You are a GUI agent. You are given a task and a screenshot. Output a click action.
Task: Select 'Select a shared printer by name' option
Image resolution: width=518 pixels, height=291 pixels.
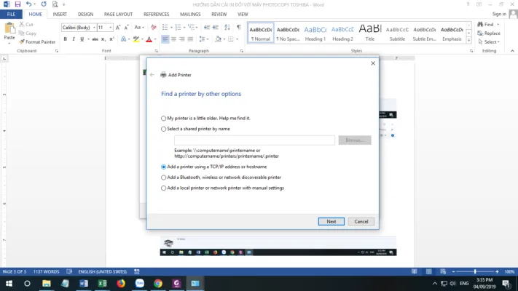(163, 129)
